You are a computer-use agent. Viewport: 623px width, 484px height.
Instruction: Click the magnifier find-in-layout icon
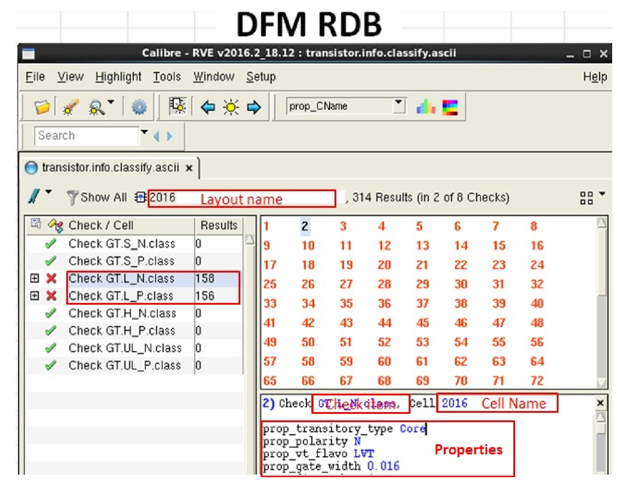[x=96, y=107]
